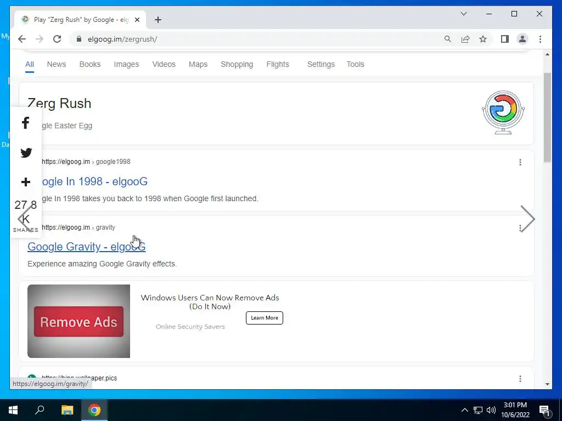Viewport: 562px width, 421px height.
Task: Click the page vertical scrollbar thumb
Action: (x=547, y=117)
